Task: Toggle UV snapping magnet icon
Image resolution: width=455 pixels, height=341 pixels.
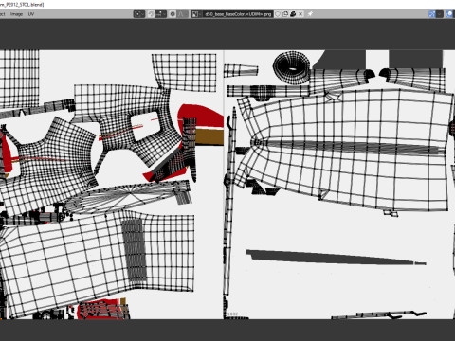Action: [x=151, y=14]
